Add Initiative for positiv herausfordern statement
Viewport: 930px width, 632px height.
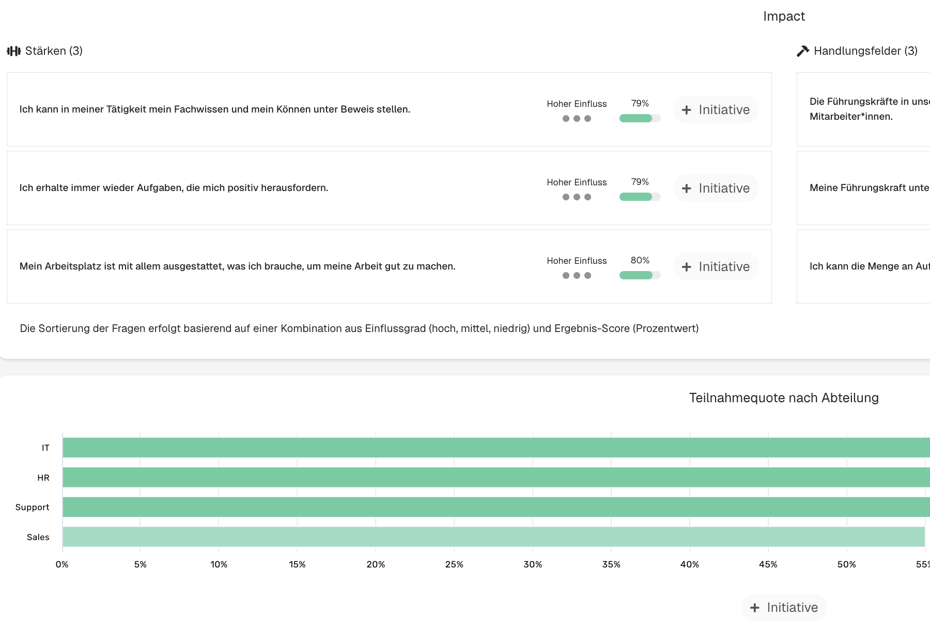(x=716, y=188)
